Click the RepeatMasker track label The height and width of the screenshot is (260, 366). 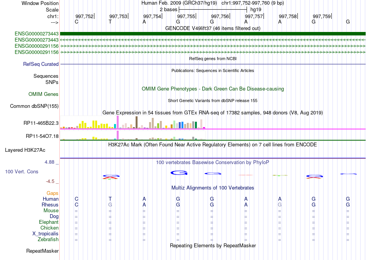(x=42, y=251)
